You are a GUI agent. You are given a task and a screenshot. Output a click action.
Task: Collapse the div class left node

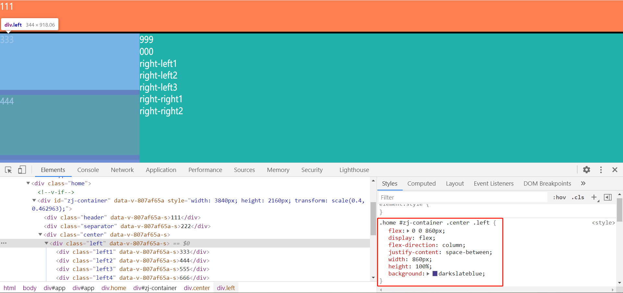click(x=46, y=243)
